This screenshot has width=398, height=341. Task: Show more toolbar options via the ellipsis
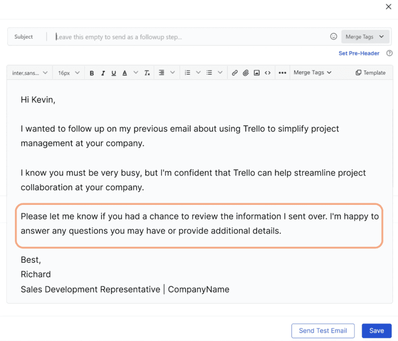click(282, 73)
